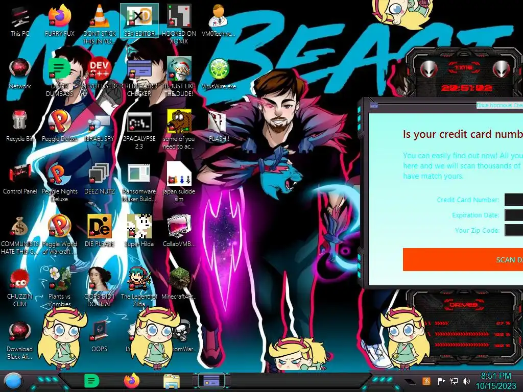Click the Download Black Ali shortcut
This screenshot has width=523, height=392.
click(20, 340)
